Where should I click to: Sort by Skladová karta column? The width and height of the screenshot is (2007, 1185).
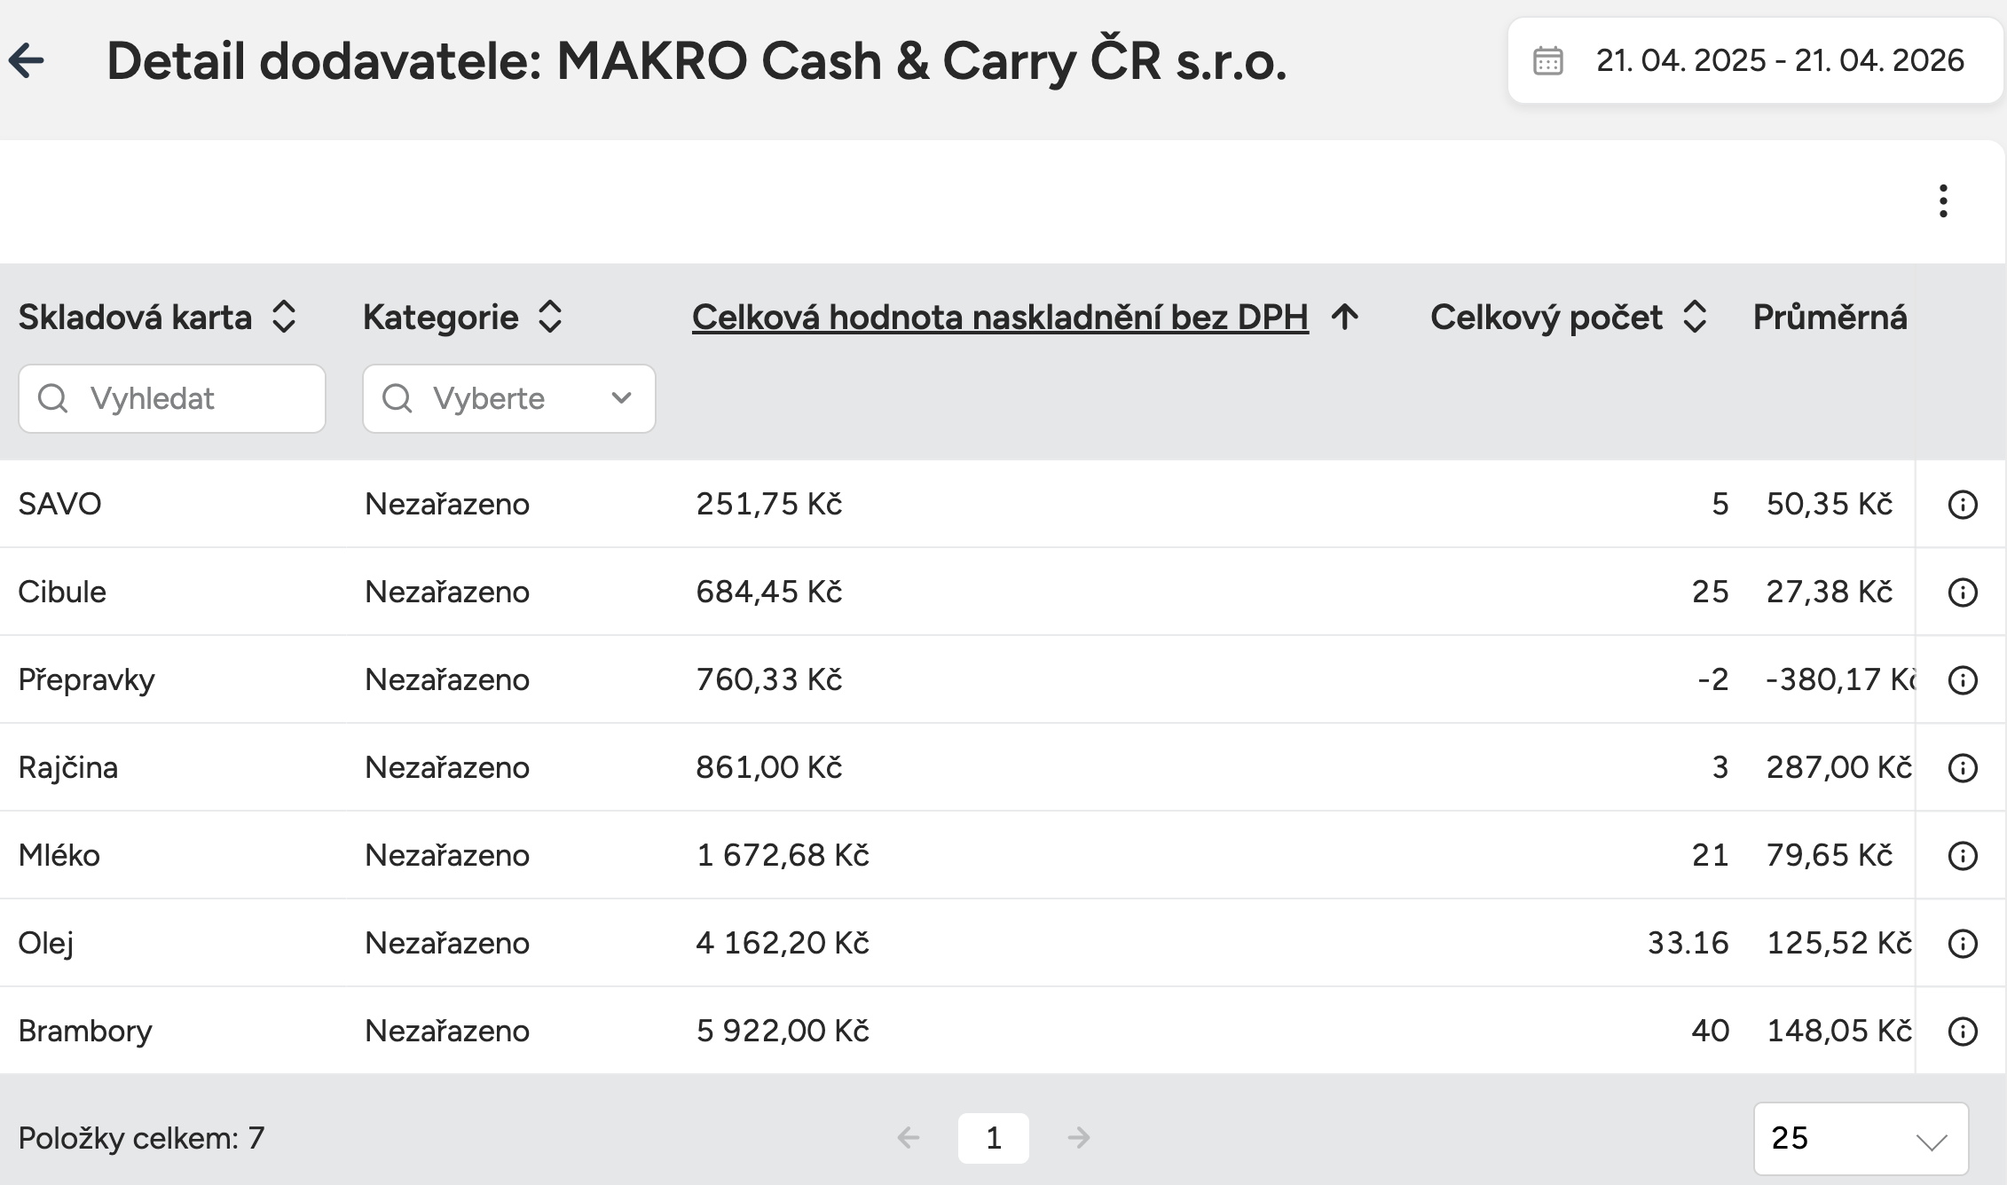tap(284, 317)
